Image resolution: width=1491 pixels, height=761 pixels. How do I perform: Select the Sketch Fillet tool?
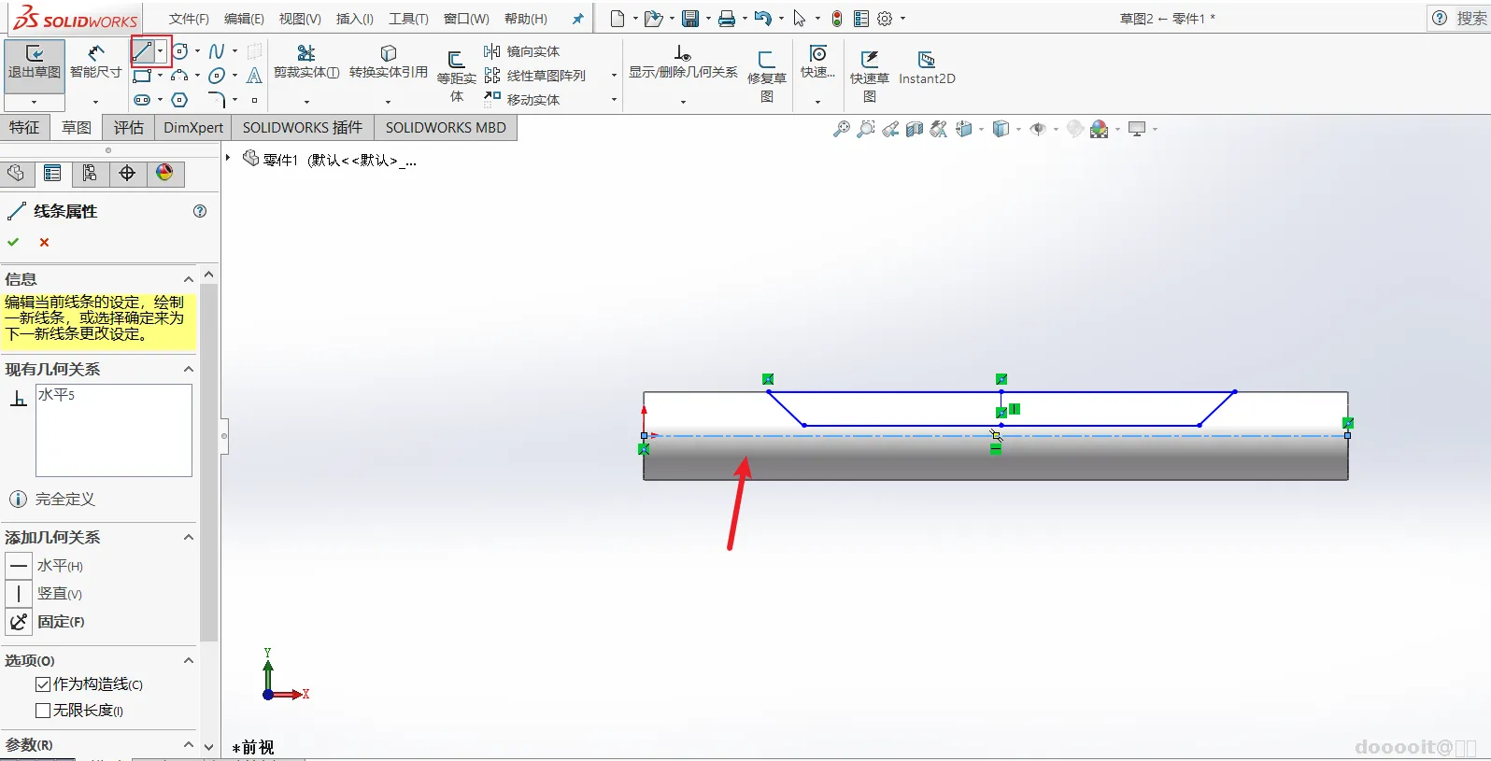(x=217, y=100)
